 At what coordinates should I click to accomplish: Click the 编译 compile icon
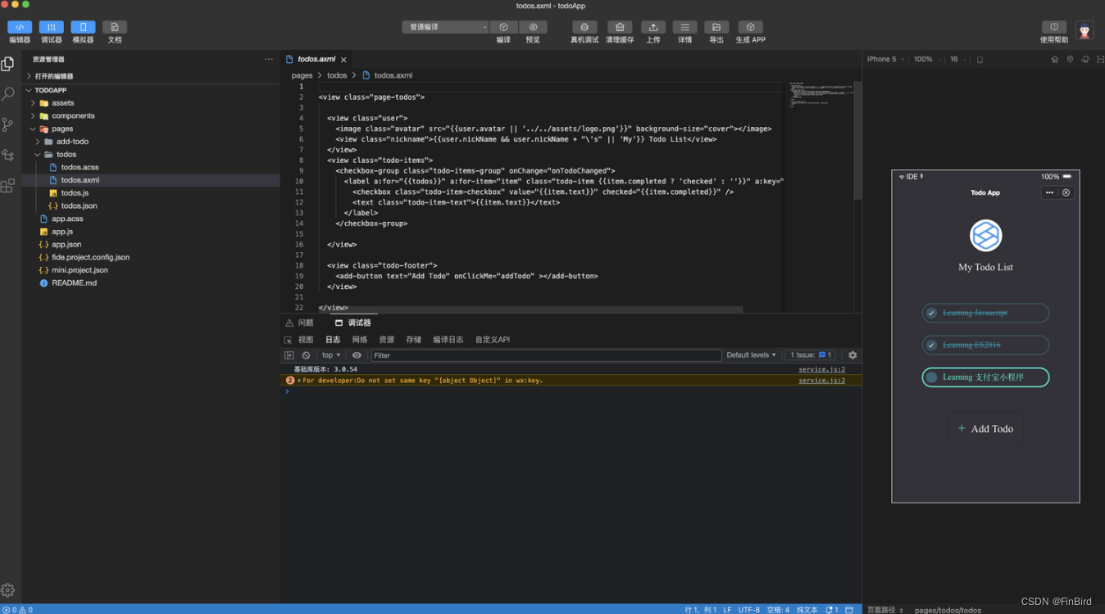tap(503, 27)
